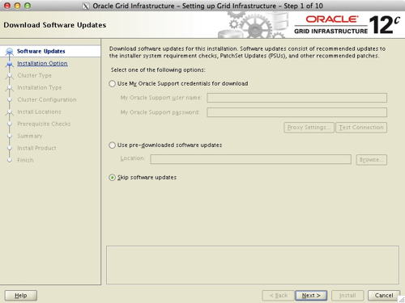405x303 pixels.
Task: Click the Browse button for location
Action: [372, 160]
